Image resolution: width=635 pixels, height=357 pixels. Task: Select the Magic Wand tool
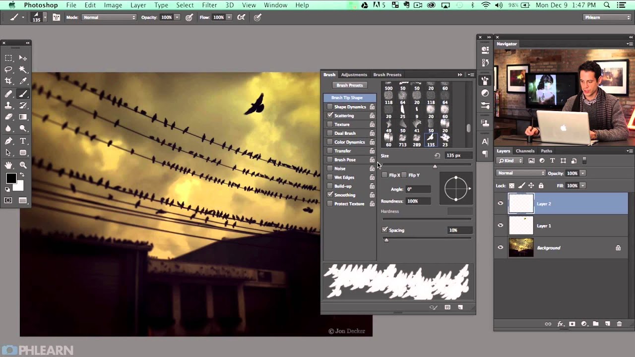(x=23, y=70)
